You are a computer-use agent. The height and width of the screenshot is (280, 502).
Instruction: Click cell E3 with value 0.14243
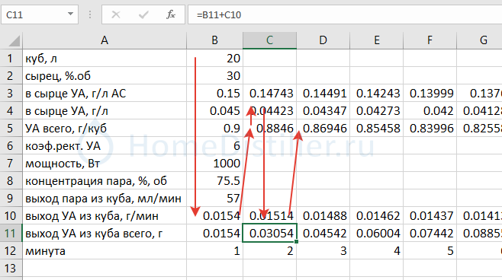[x=377, y=94]
